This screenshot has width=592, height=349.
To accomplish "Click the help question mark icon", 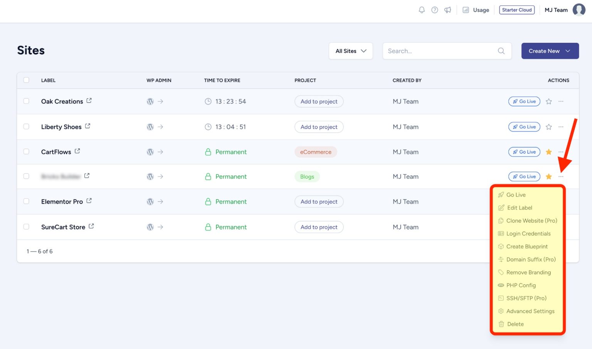I will 434,10.
